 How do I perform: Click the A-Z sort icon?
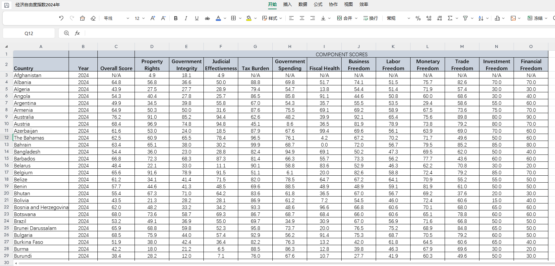click(x=481, y=18)
